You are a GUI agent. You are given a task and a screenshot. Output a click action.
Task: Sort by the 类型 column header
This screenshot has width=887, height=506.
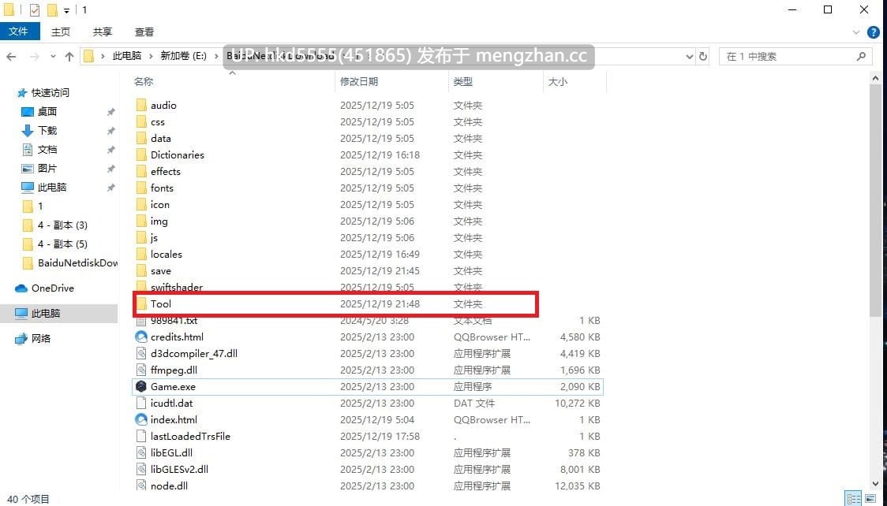tap(462, 82)
